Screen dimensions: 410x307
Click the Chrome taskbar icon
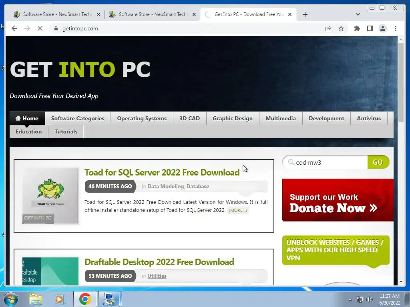[x=85, y=299]
